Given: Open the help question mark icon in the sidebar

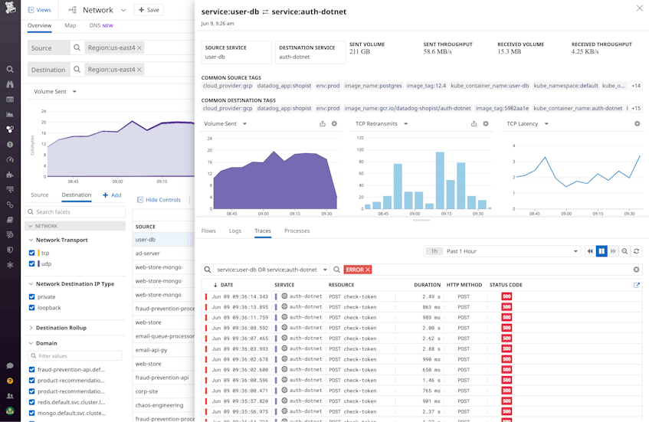Looking at the screenshot, I should click(10, 381).
